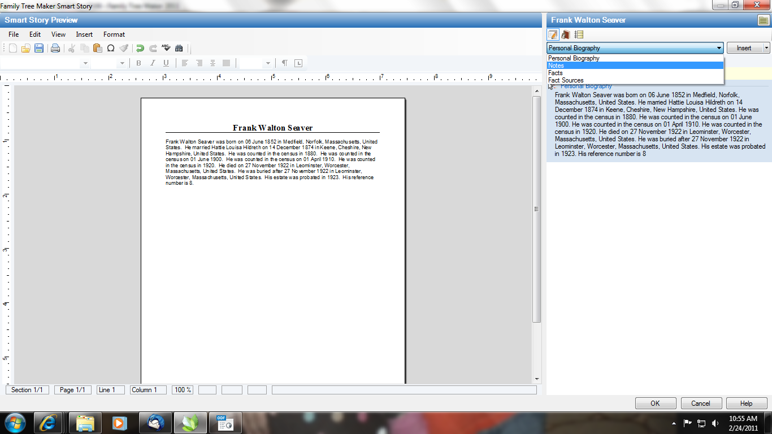Choose Notes in the dropdown list
Screen dimensions: 772x434
(635, 66)
